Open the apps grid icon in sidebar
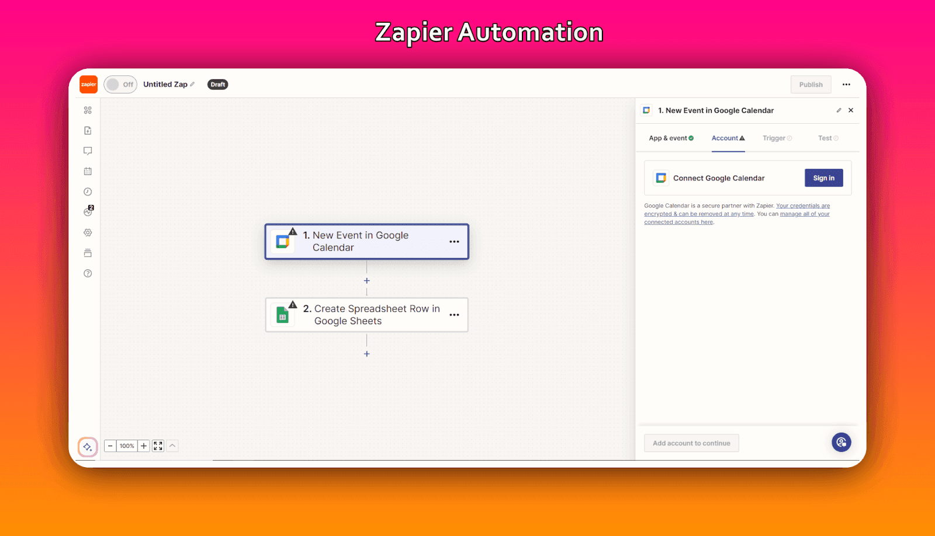 (88, 110)
